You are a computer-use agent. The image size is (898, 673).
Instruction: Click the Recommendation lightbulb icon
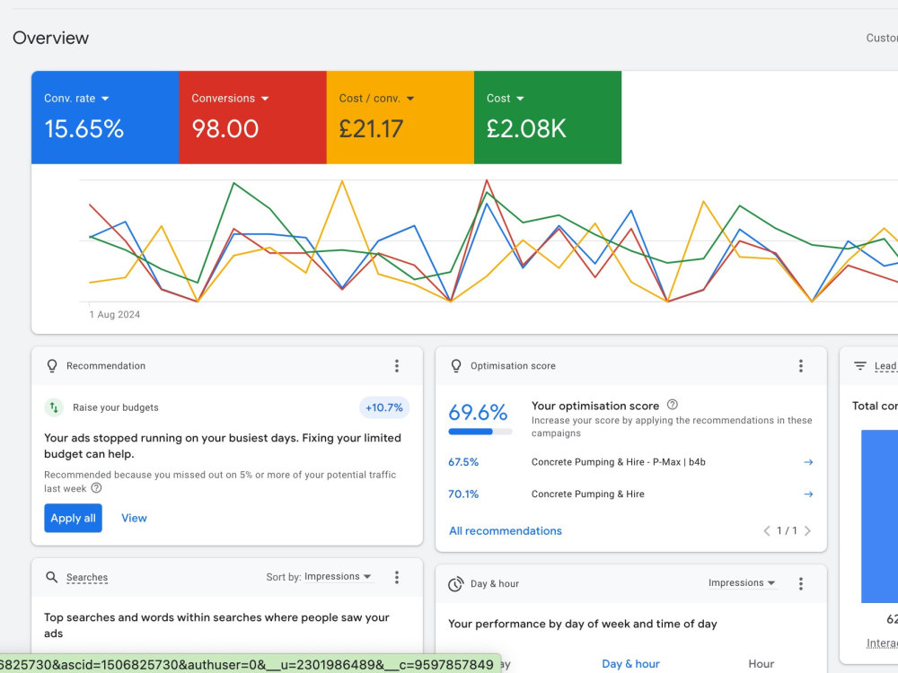(52, 366)
